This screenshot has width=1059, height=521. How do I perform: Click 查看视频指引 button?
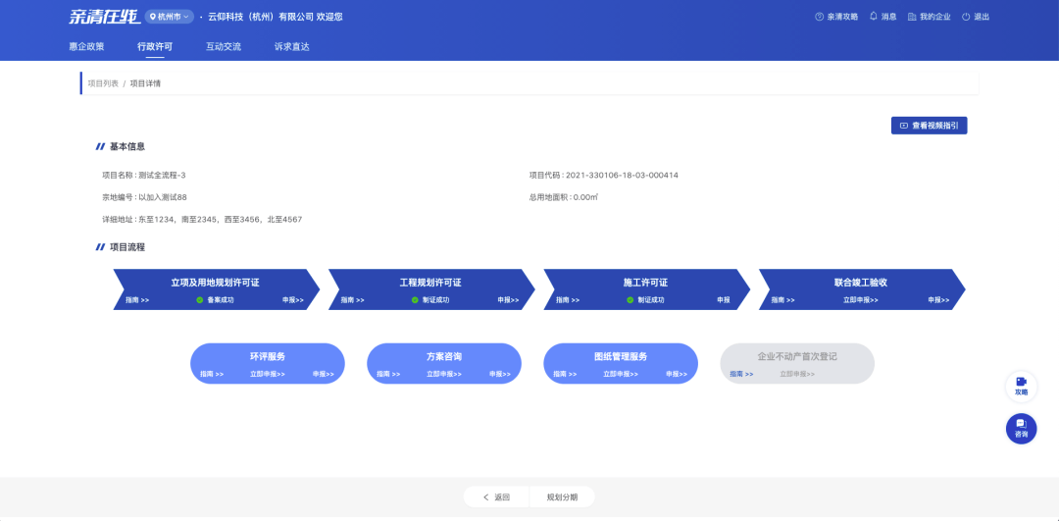929,125
